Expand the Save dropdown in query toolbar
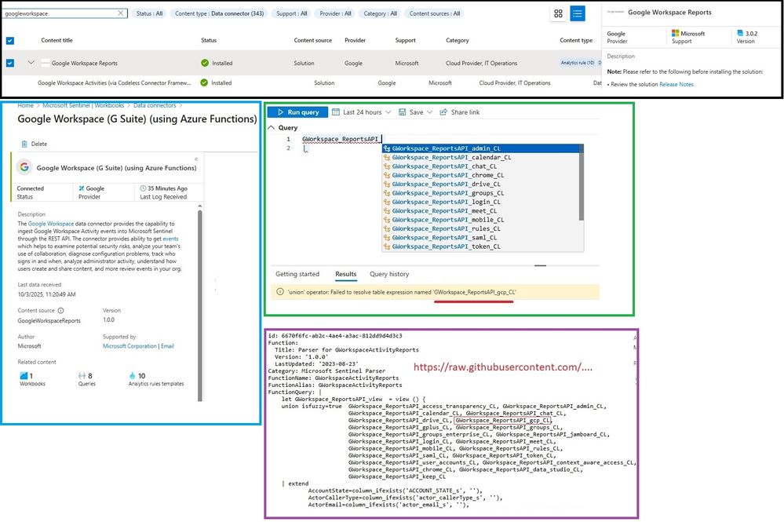The height and width of the screenshot is (522, 784). 429,112
